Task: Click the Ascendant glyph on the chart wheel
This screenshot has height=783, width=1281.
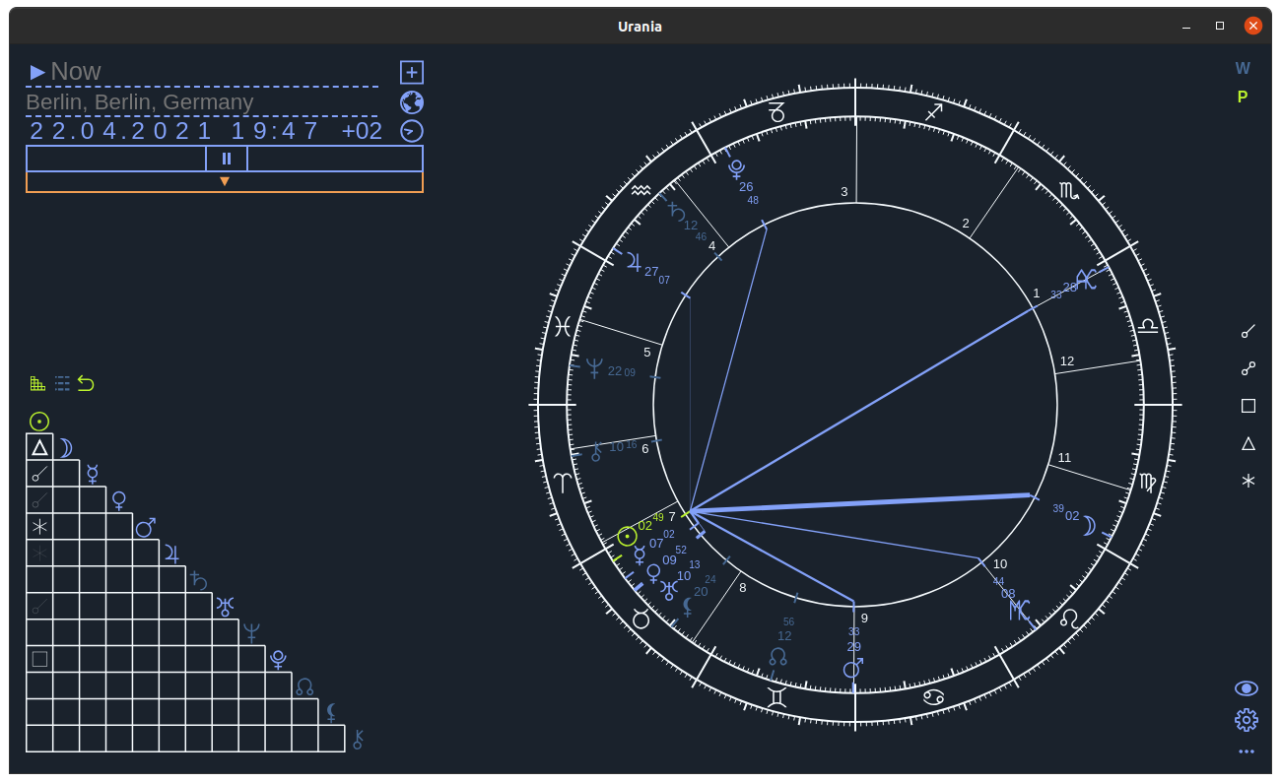Action: [x=1086, y=279]
